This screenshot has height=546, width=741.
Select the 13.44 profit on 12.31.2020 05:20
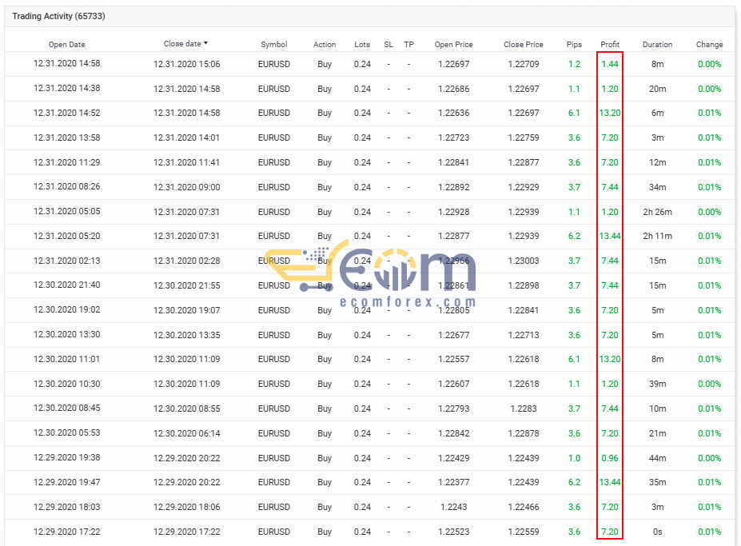610,236
